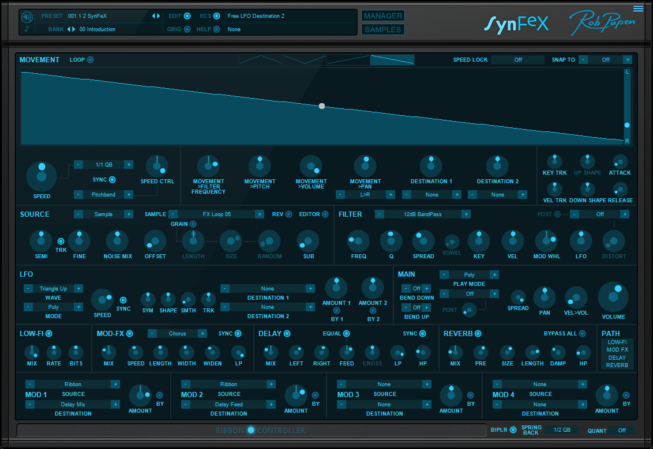Select REVERB in the PATH list

[x=617, y=365]
